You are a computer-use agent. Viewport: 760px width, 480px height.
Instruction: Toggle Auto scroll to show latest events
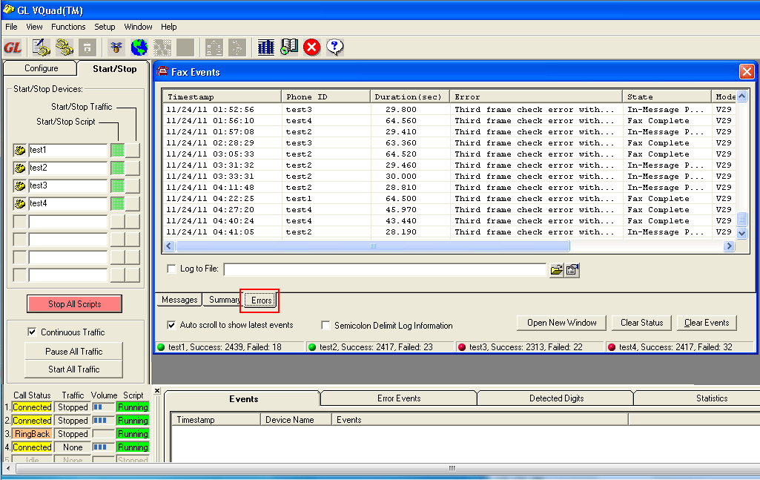171,325
